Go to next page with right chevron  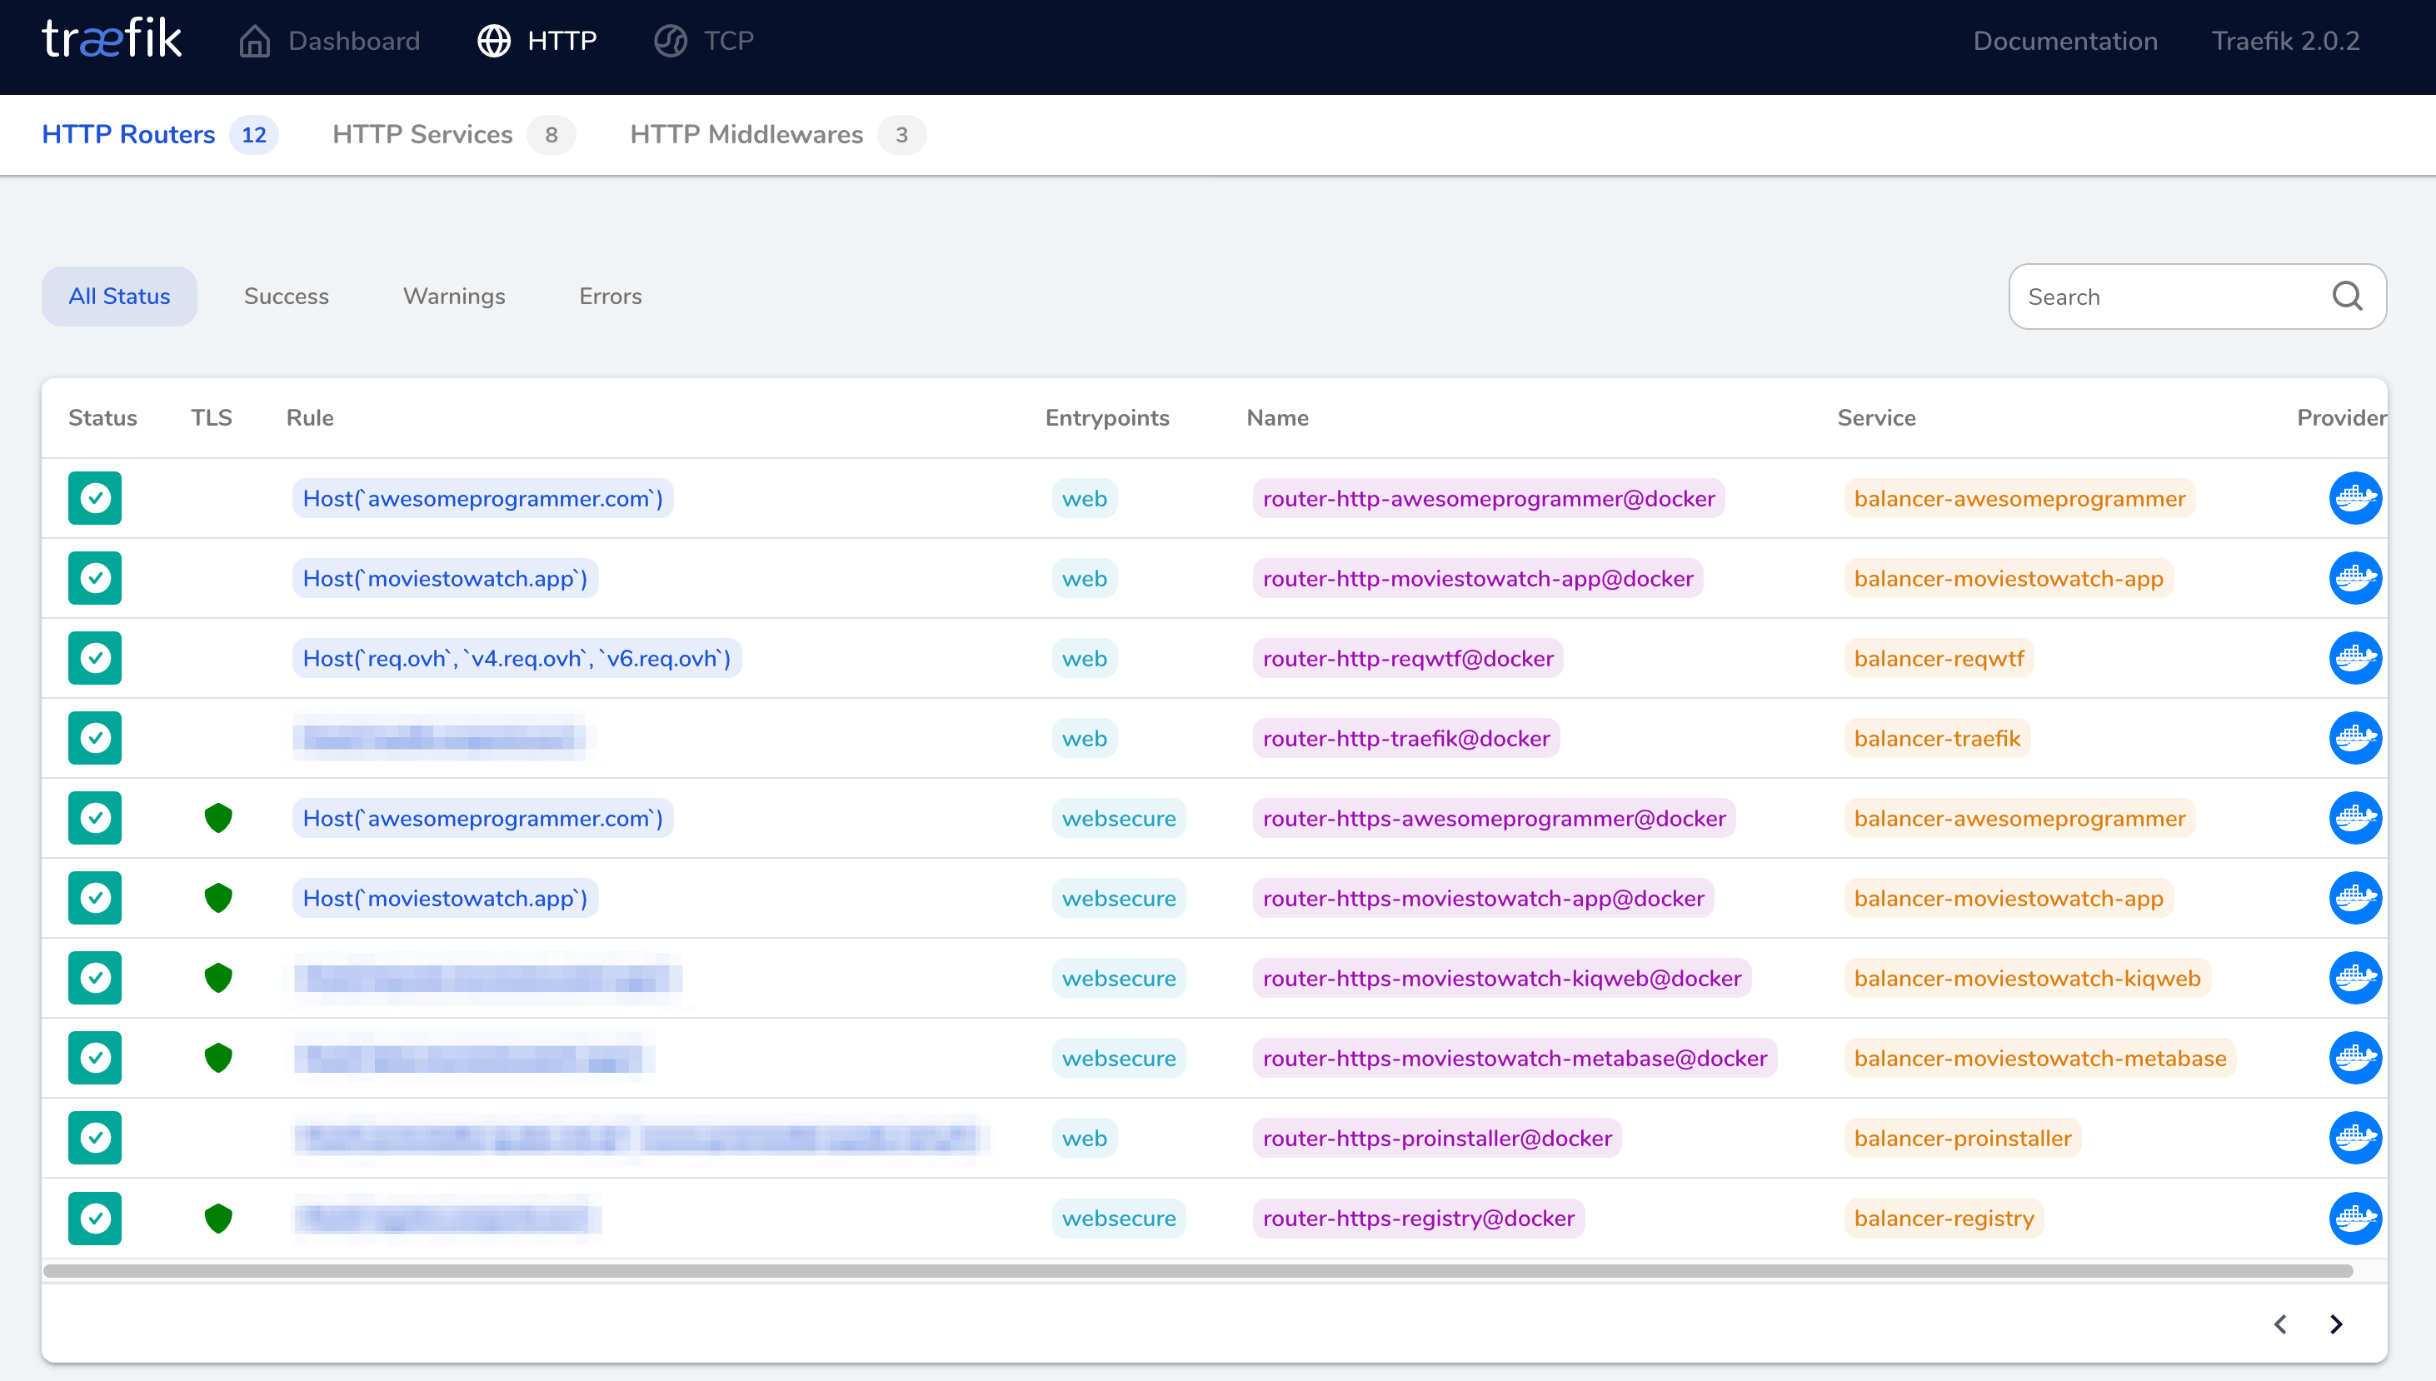2336,1324
